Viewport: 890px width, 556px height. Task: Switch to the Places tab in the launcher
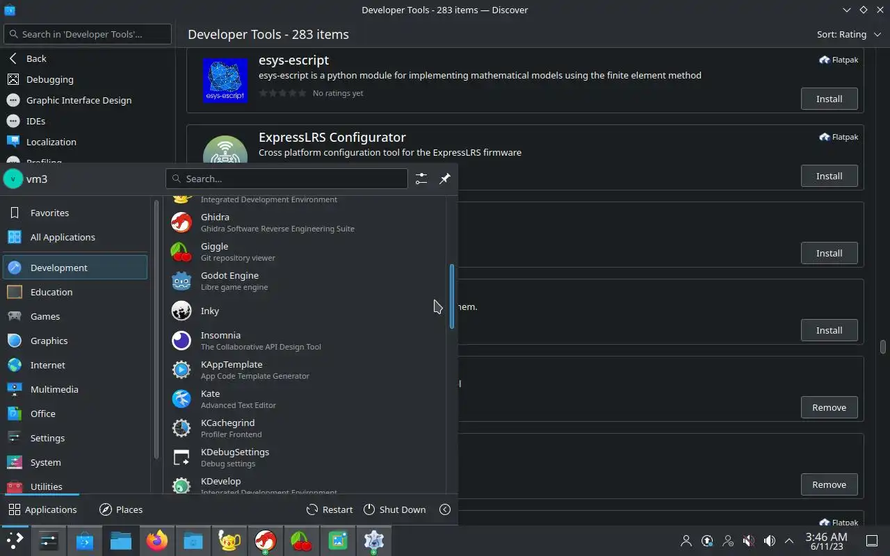121,509
